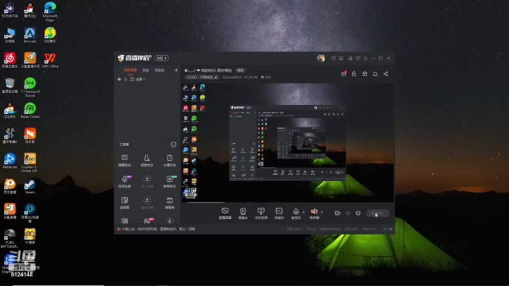Open the save icon in title bar
Viewport: 509px width, 286px height.
350,58
